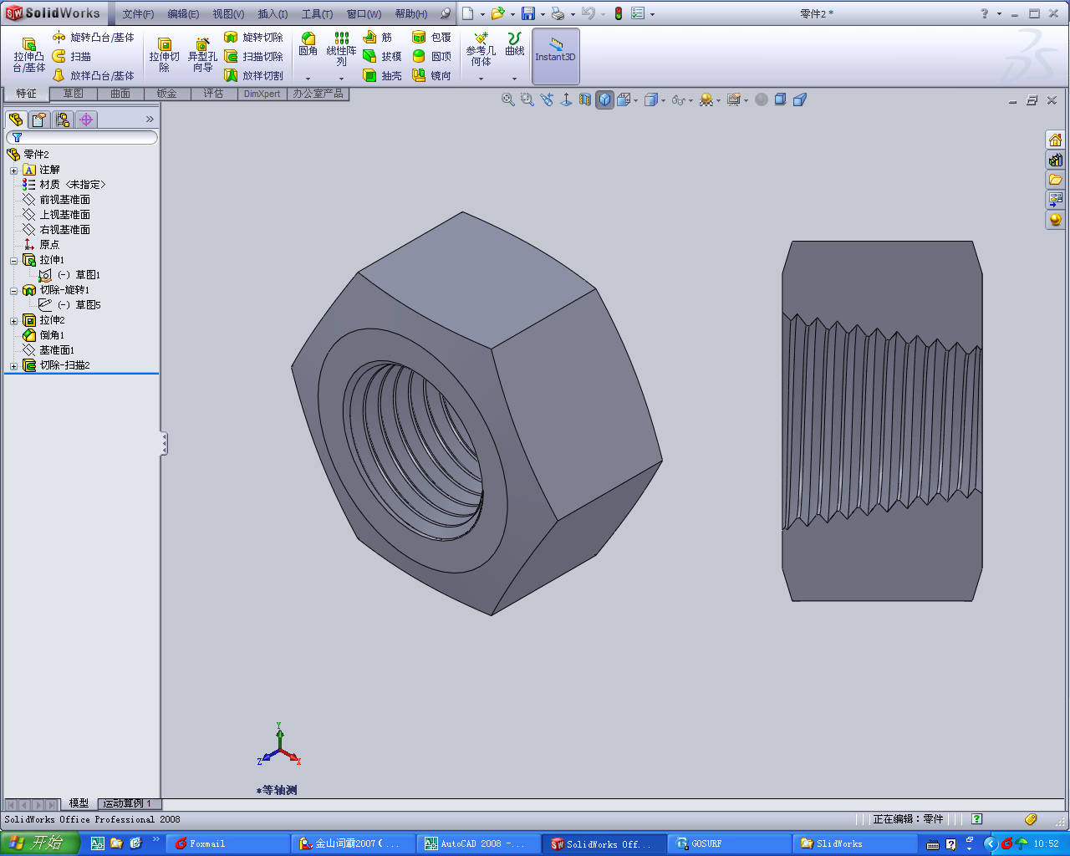Screen dimensions: 1070x856
Task: Switch to the 钣金 ribbon tab
Action: click(x=167, y=94)
